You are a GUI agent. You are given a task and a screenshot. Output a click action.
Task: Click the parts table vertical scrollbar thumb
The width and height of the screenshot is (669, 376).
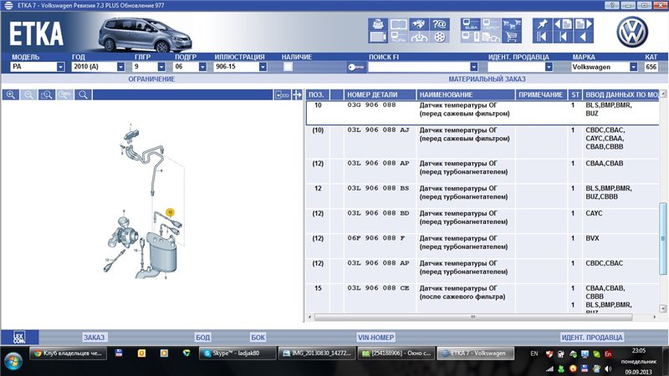pos(662,238)
